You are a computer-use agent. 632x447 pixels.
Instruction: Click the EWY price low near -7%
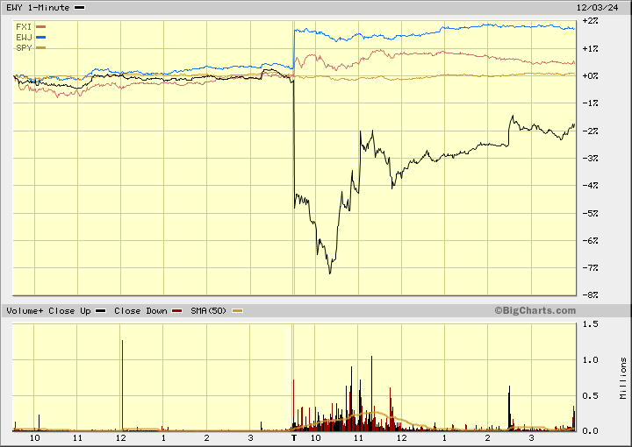point(330,273)
